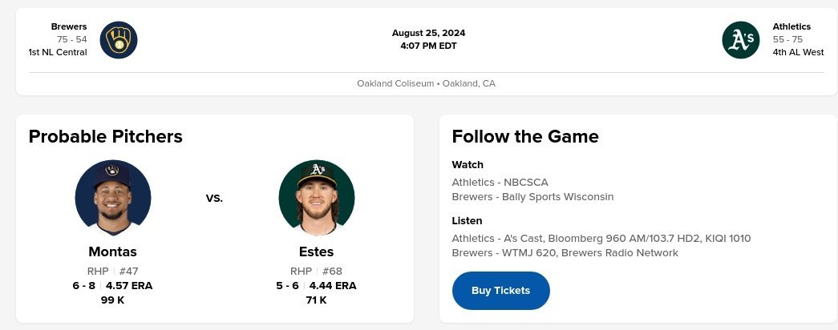Click the Brewers team logo
The height and width of the screenshot is (330, 838).
[x=119, y=39]
